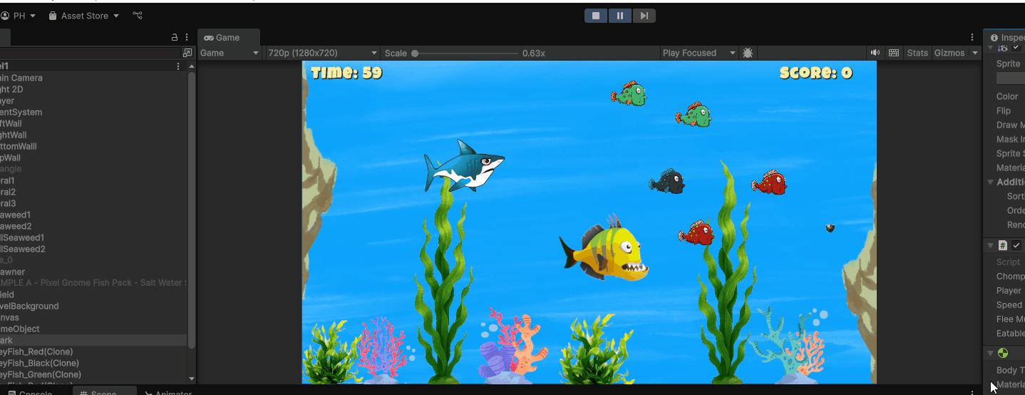Collapse the Sprite Renderer component arrow
Screen dimensions: 1025x395
pyautogui.click(x=990, y=48)
